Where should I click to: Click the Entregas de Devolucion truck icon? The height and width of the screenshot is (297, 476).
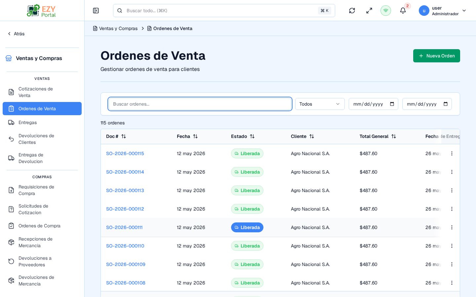pyautogui.click(x=11, y=158)
